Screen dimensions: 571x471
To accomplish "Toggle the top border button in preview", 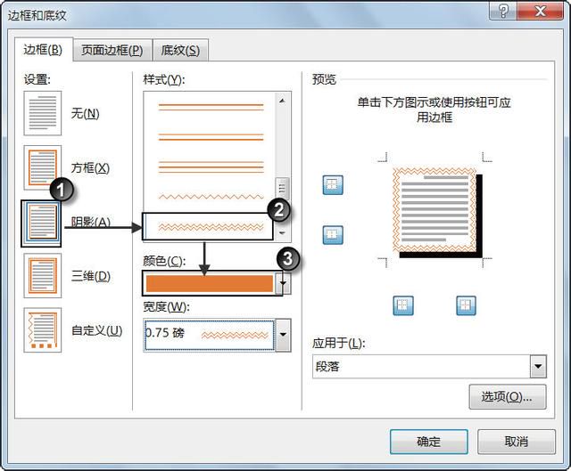I will (333, 185).
